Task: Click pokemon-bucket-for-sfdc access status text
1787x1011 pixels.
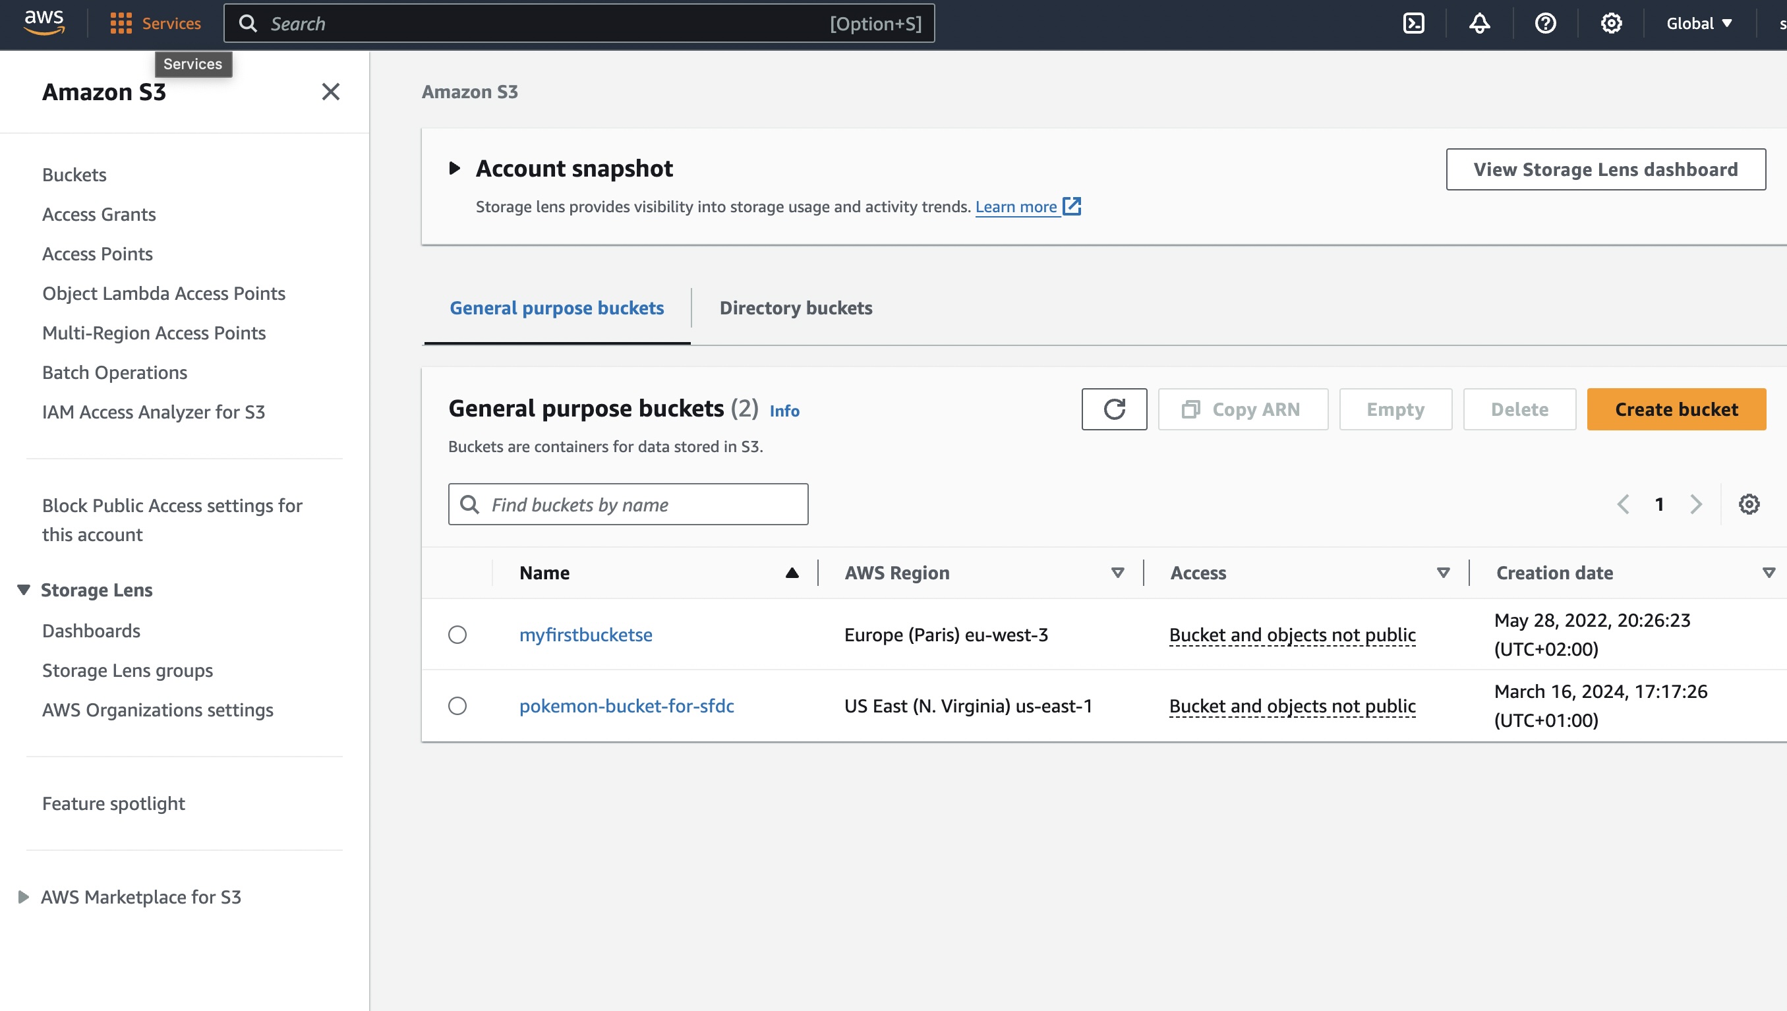Action: pos(1292,705)
